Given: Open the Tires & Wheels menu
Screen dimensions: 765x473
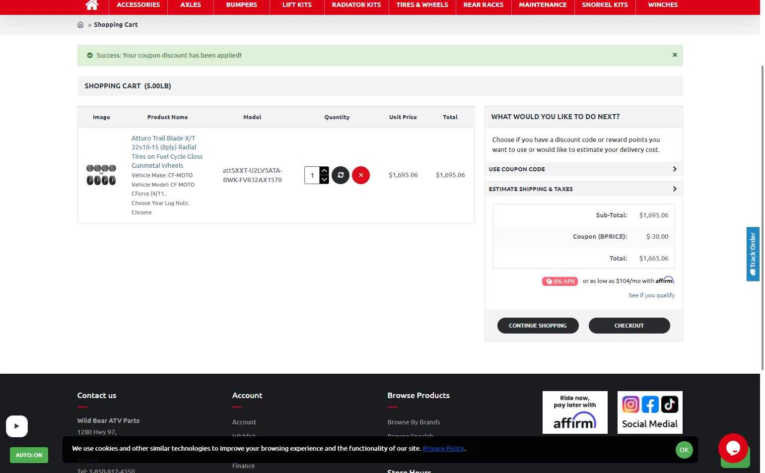Looking at the screenshot, I should click(422, 5).
